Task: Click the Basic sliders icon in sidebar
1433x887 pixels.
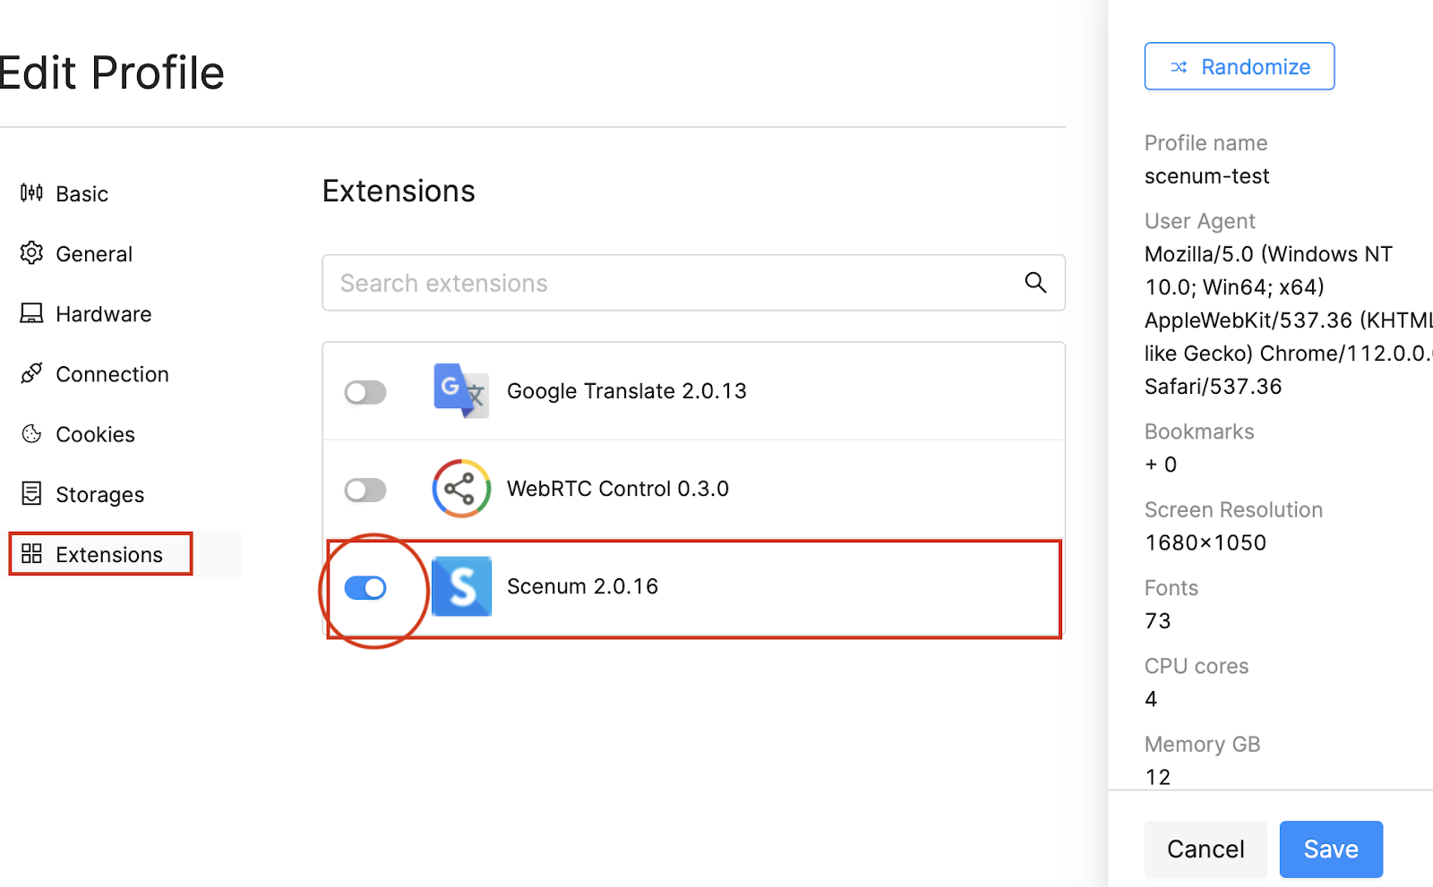Action: coord(31,193)
